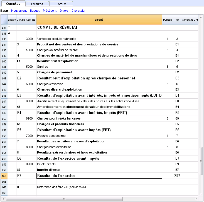204x202 pixels.
Task: Select cell Produits accessoires
Action: [x=99, y=136]
